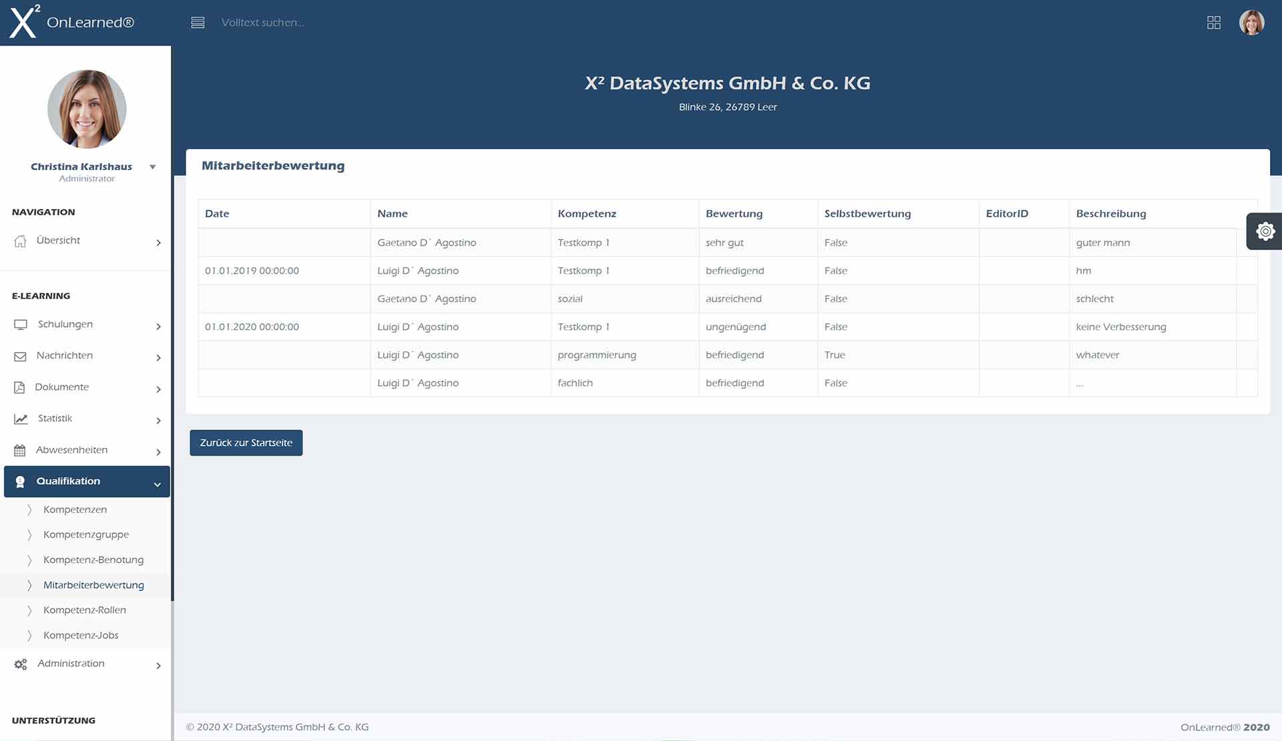Image resolution: width=1282 pixels, height=741 pixels.
Task: Open the Statistik menu item
Action: pos(87,419)
